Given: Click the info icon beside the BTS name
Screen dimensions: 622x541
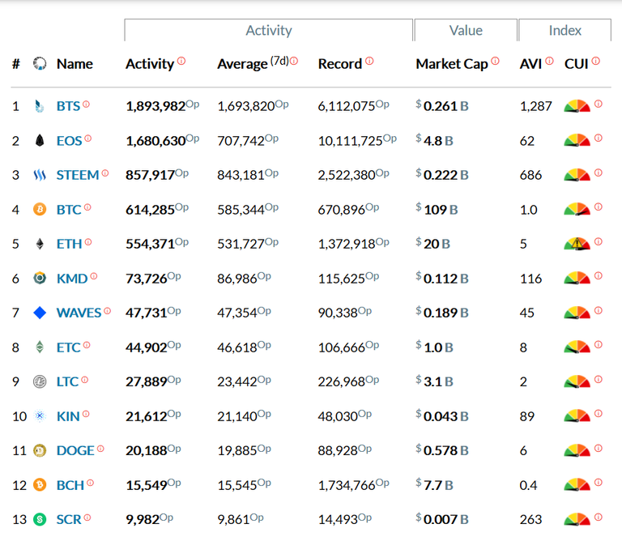Looking at the screenshot, I should (86, 104).
